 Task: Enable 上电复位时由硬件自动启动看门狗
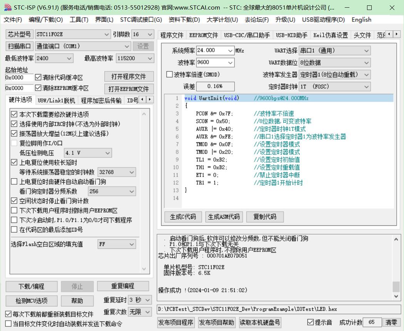pos(14,182)
